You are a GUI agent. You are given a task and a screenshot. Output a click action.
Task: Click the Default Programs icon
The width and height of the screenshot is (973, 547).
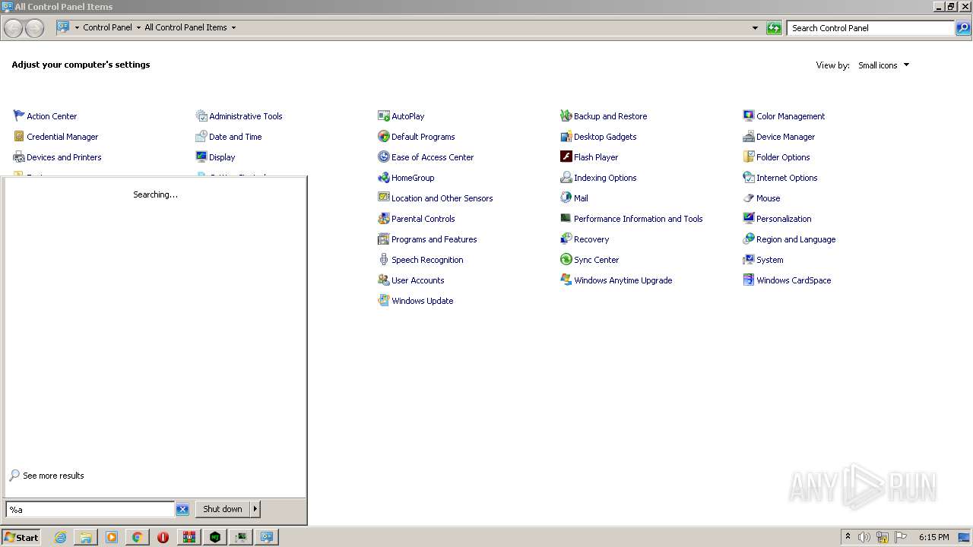[384, 137]
